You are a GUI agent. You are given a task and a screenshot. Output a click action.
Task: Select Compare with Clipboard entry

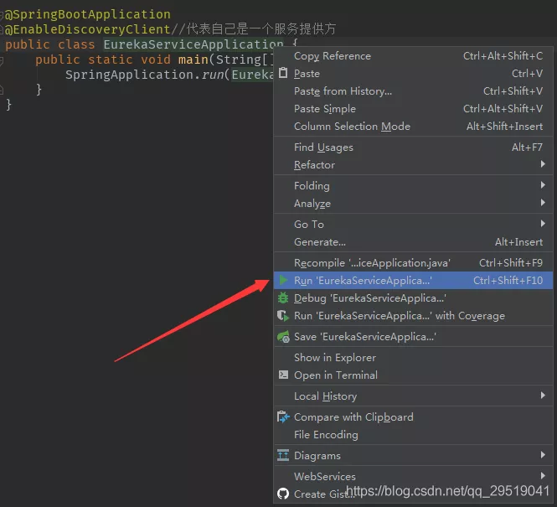[413, 416]
